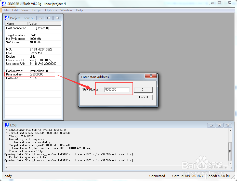Click the Ready status bar text
Screen dimensions: 237x181
(7, 176)
